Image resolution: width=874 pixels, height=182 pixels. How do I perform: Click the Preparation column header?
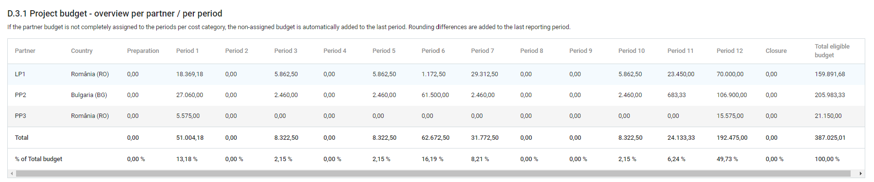143,51
